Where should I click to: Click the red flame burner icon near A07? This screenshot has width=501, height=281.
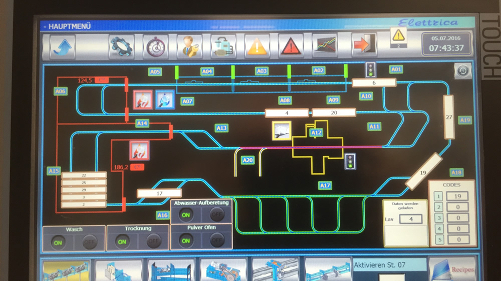[x=143, y=99]
